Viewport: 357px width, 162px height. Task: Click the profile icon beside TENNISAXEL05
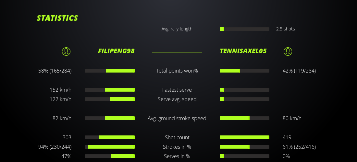point(288,51)
